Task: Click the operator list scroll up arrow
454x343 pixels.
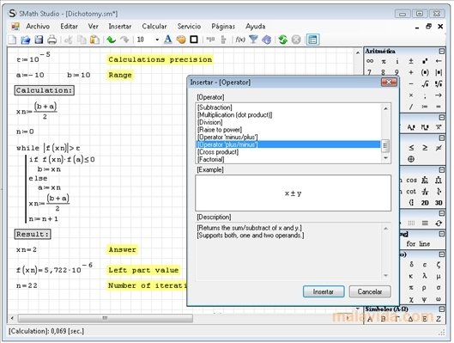Action: tap(385, 108)
